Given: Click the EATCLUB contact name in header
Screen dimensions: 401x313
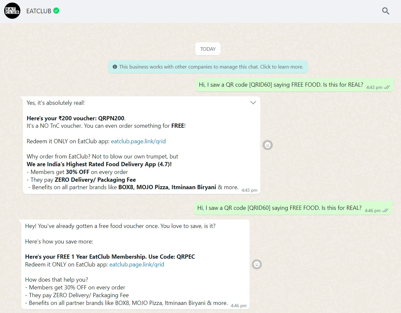Looking at the screenshot, I should point(39,11).
